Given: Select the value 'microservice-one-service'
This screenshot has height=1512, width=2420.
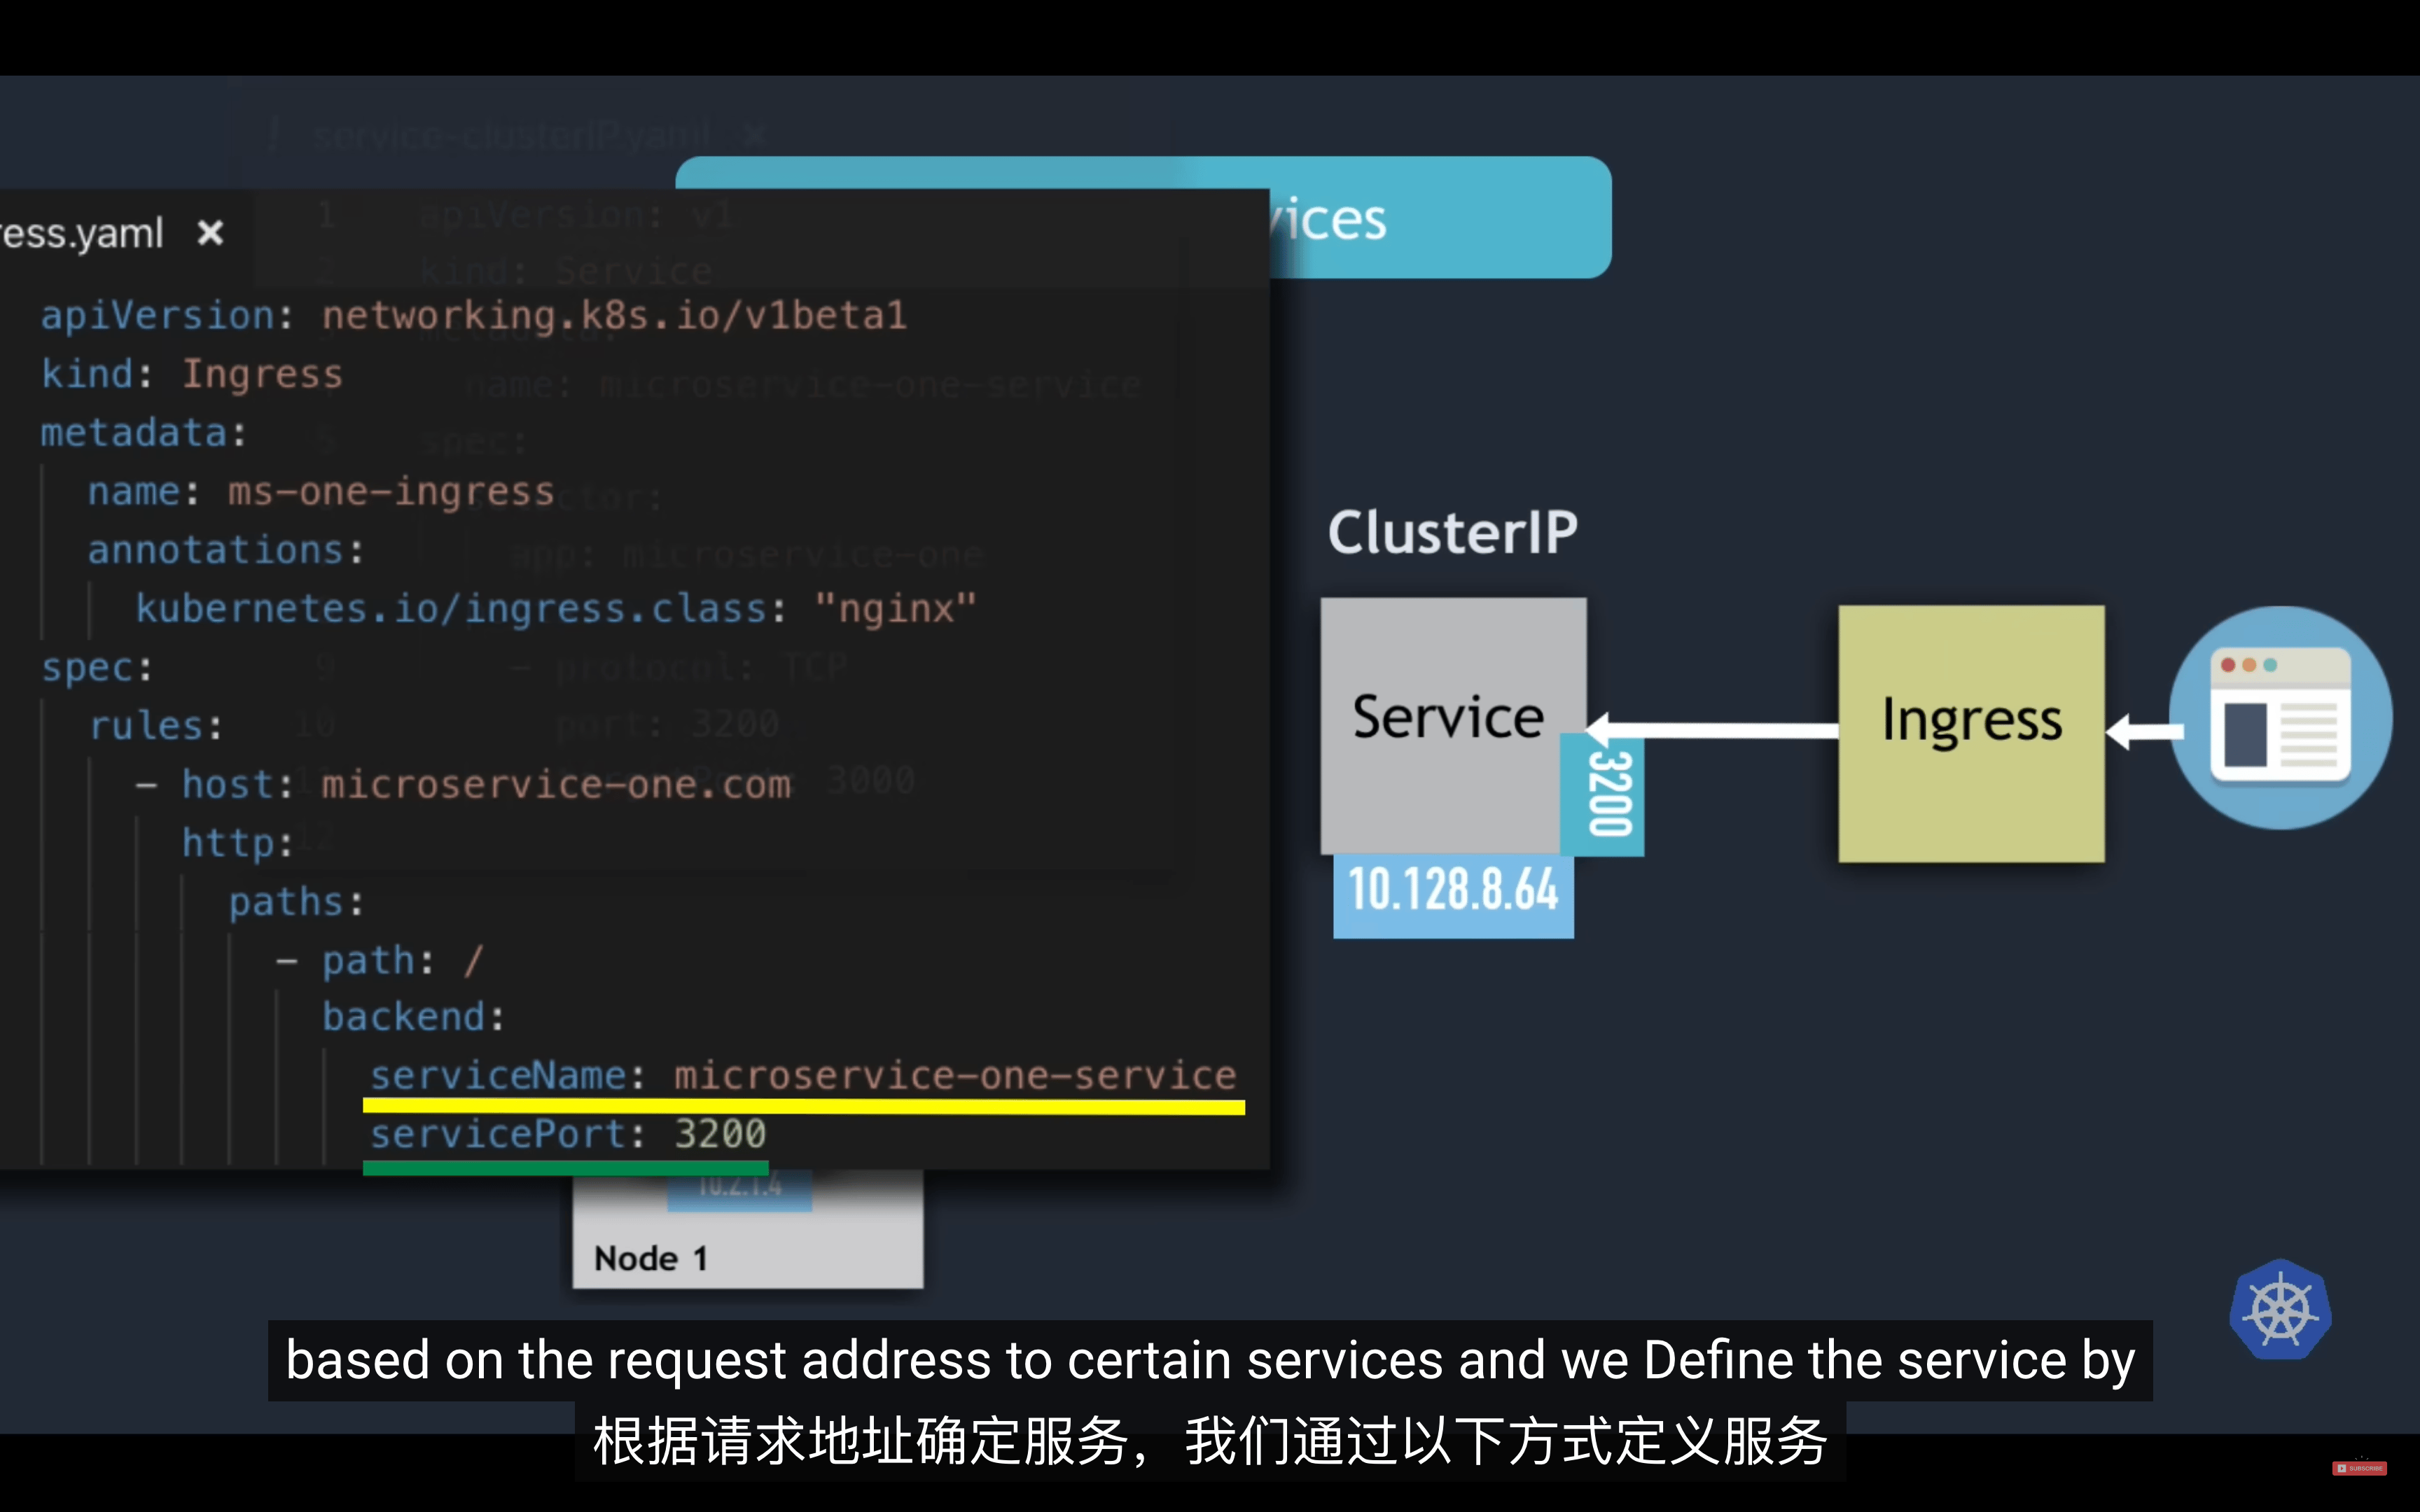Looking at the screenshot, I should pos(955,1076).
